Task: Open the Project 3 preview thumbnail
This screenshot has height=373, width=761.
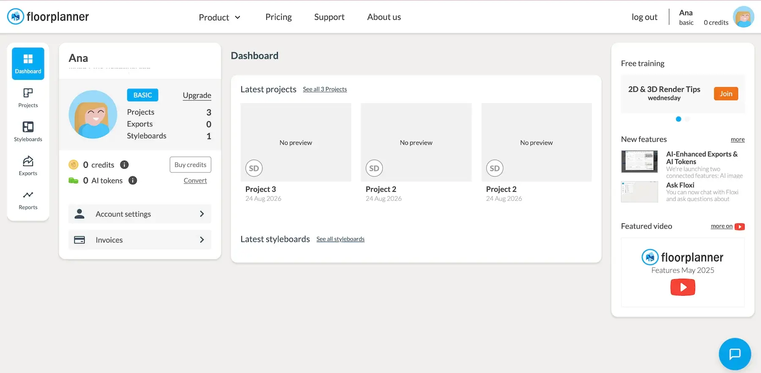Action: click(x=296, y=142)
